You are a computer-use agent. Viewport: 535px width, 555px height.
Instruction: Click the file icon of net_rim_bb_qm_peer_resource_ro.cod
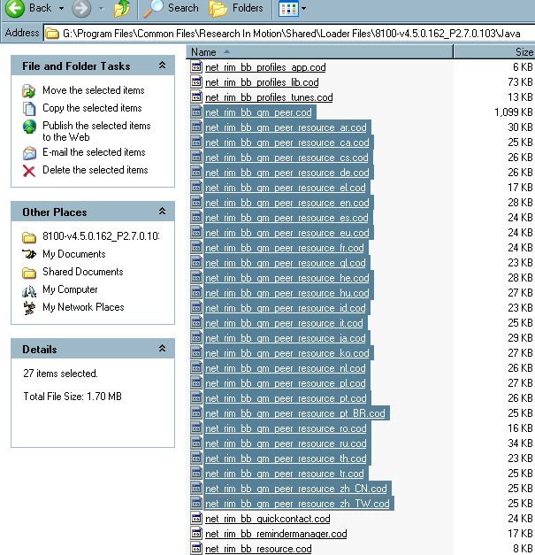click(196, 428)
